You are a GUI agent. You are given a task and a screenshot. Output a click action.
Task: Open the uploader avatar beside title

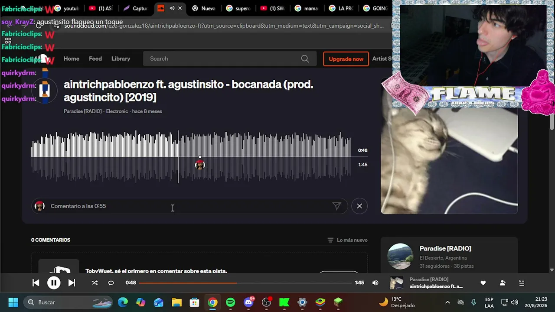point(44,91)
